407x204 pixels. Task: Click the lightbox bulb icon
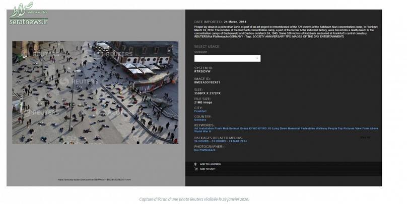pyautogui.click(x=195, y=164)
